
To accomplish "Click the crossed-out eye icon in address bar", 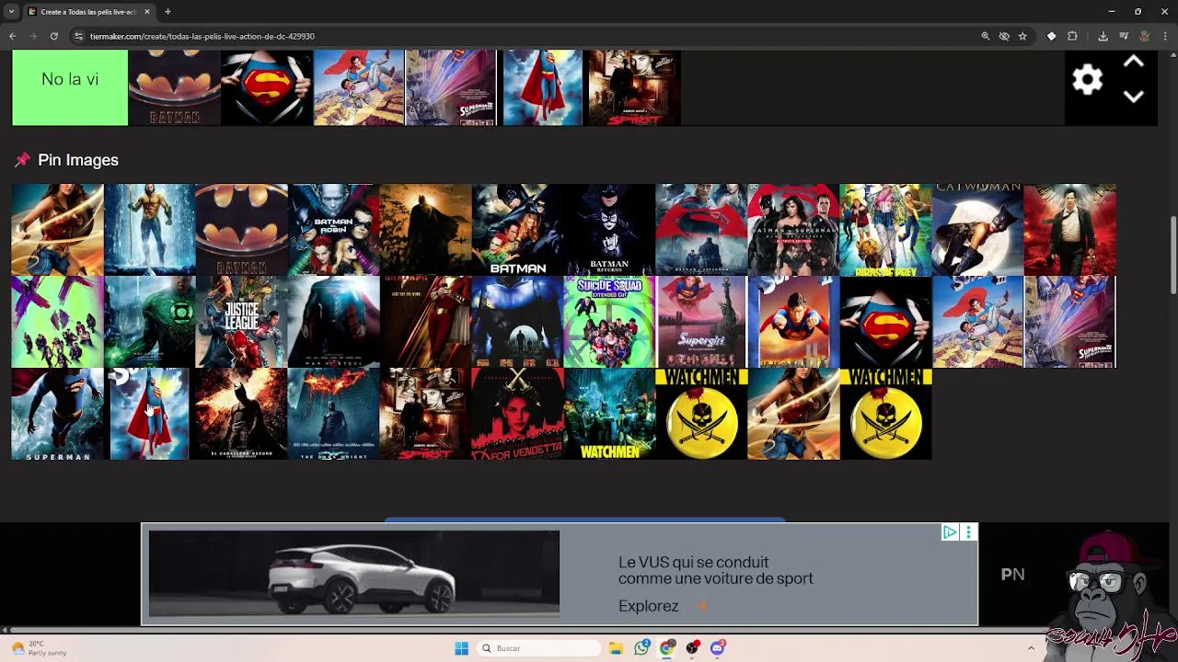I will (1004, 36).
